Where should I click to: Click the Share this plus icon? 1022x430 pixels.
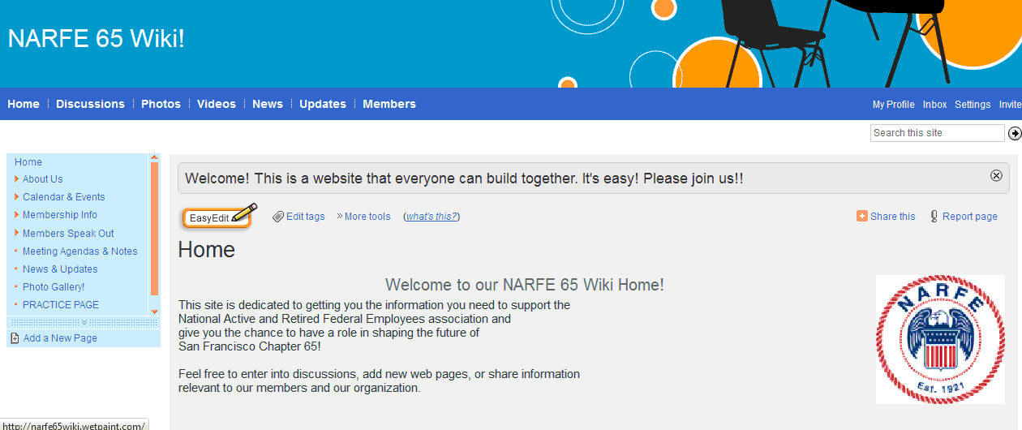(x=861, y=216)
